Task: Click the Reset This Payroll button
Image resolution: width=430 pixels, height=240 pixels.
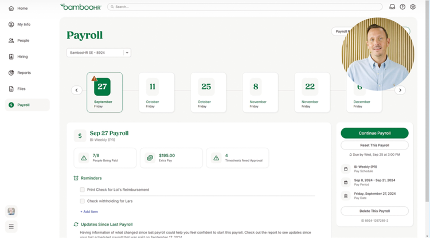Action: 374,145
